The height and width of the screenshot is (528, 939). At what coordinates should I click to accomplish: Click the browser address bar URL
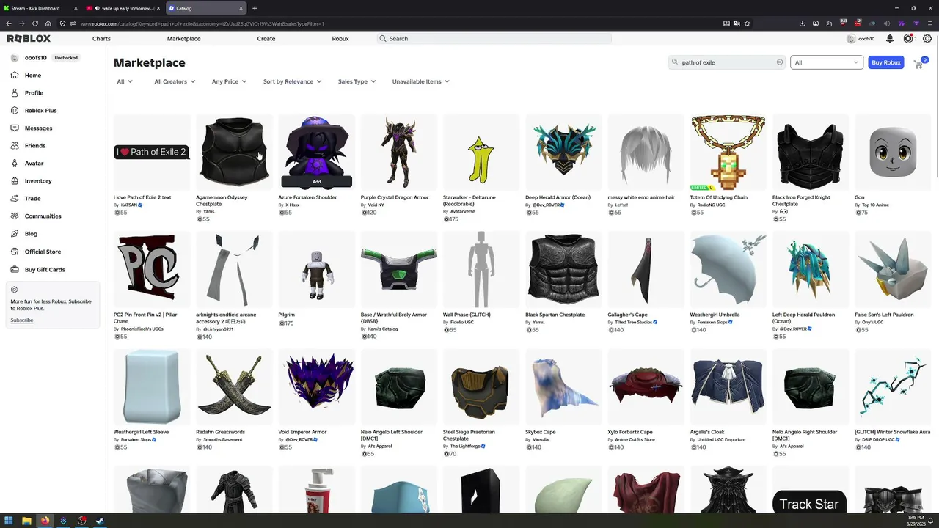tap(202, 23)
